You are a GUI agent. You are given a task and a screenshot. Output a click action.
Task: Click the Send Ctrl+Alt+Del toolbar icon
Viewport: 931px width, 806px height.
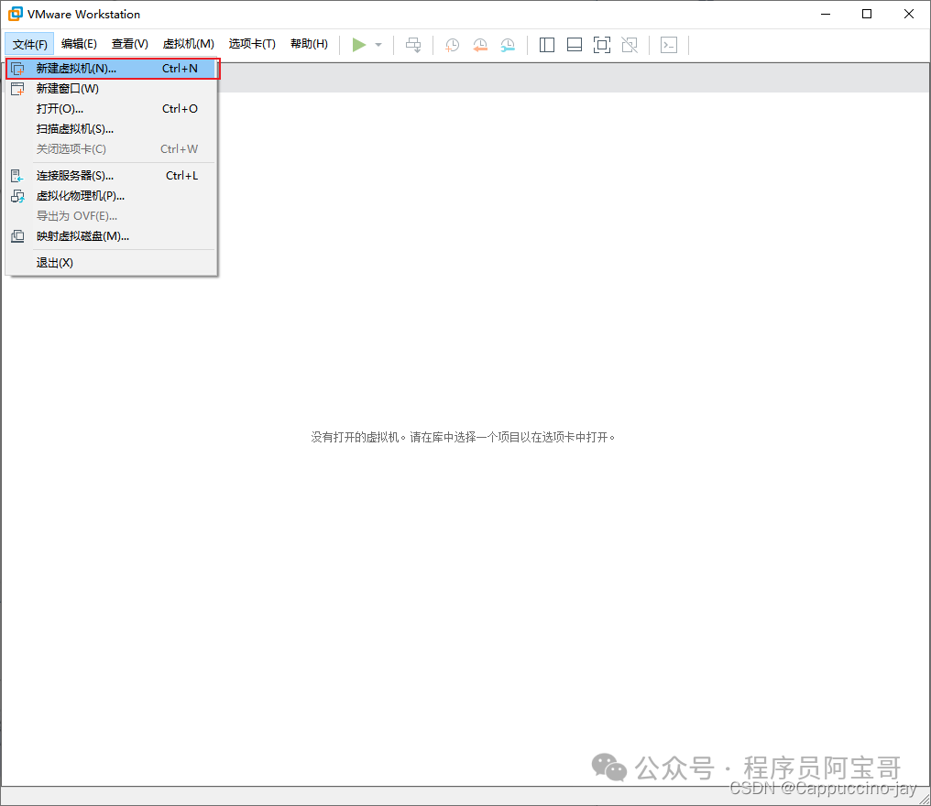point(413,45)
